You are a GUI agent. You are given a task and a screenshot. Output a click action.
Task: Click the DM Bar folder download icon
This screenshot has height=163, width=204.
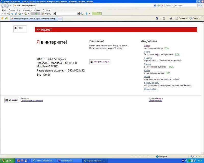(x=26, y=14)
